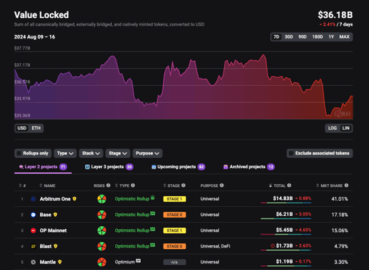Open the Archived projects tab
Viewport: 369px width, 270px height.
coord(249,167)
